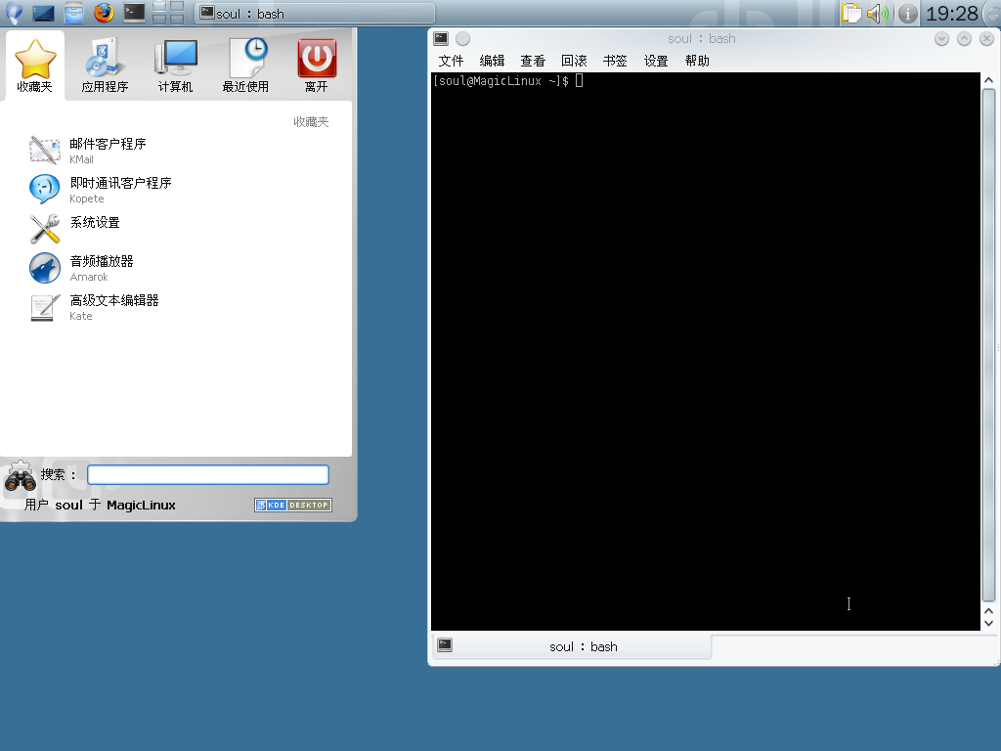Launch Amarok audio player icon
Screen dimensions: 1001x751
pyautogui.click(x=45, y=268)
